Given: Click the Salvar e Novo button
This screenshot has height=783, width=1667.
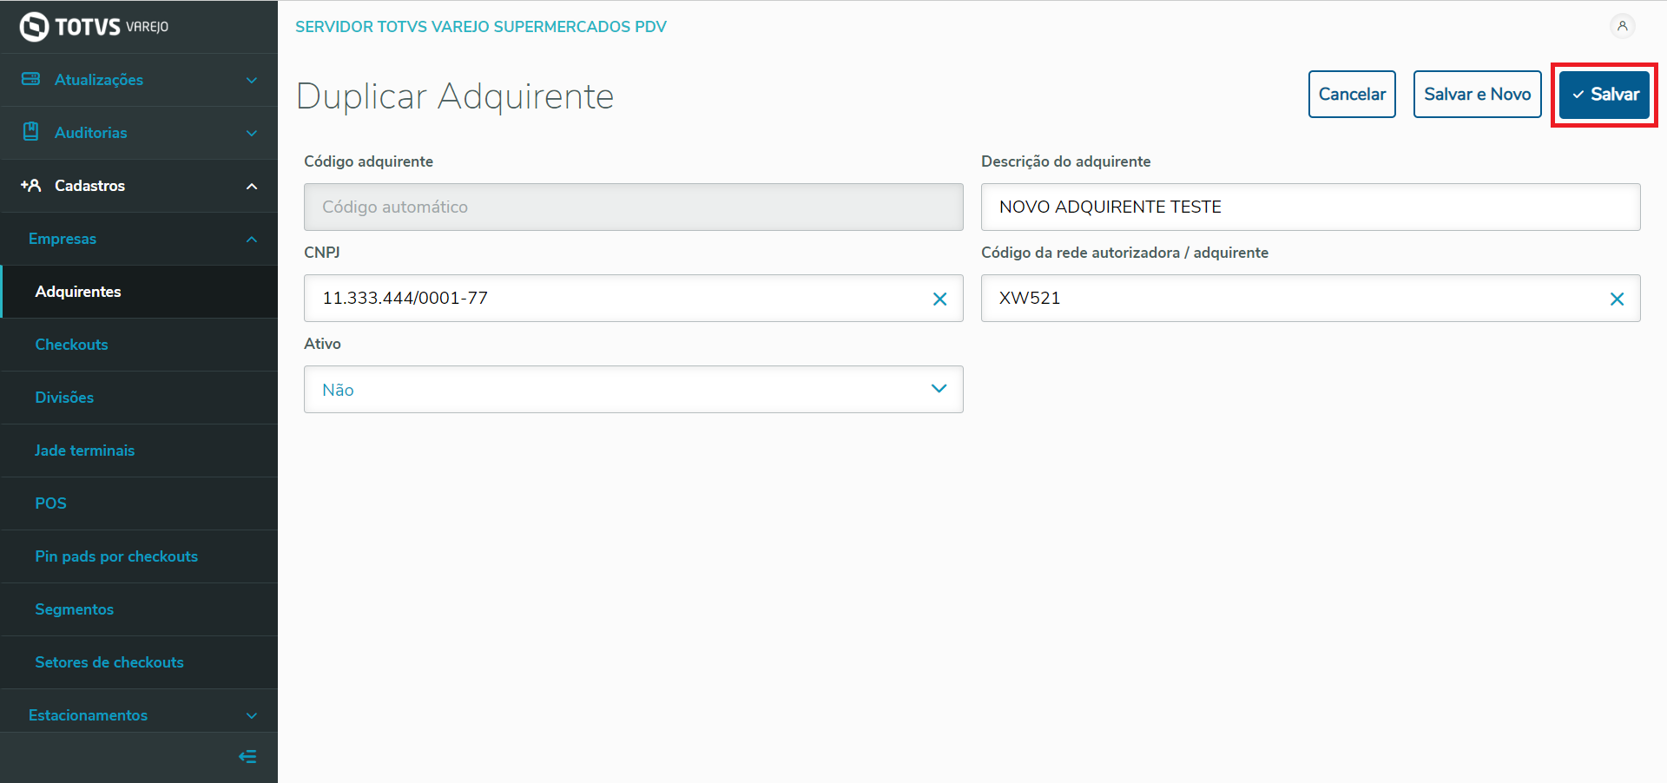Looking at the screenshot, I should (x=1477, y=94).
